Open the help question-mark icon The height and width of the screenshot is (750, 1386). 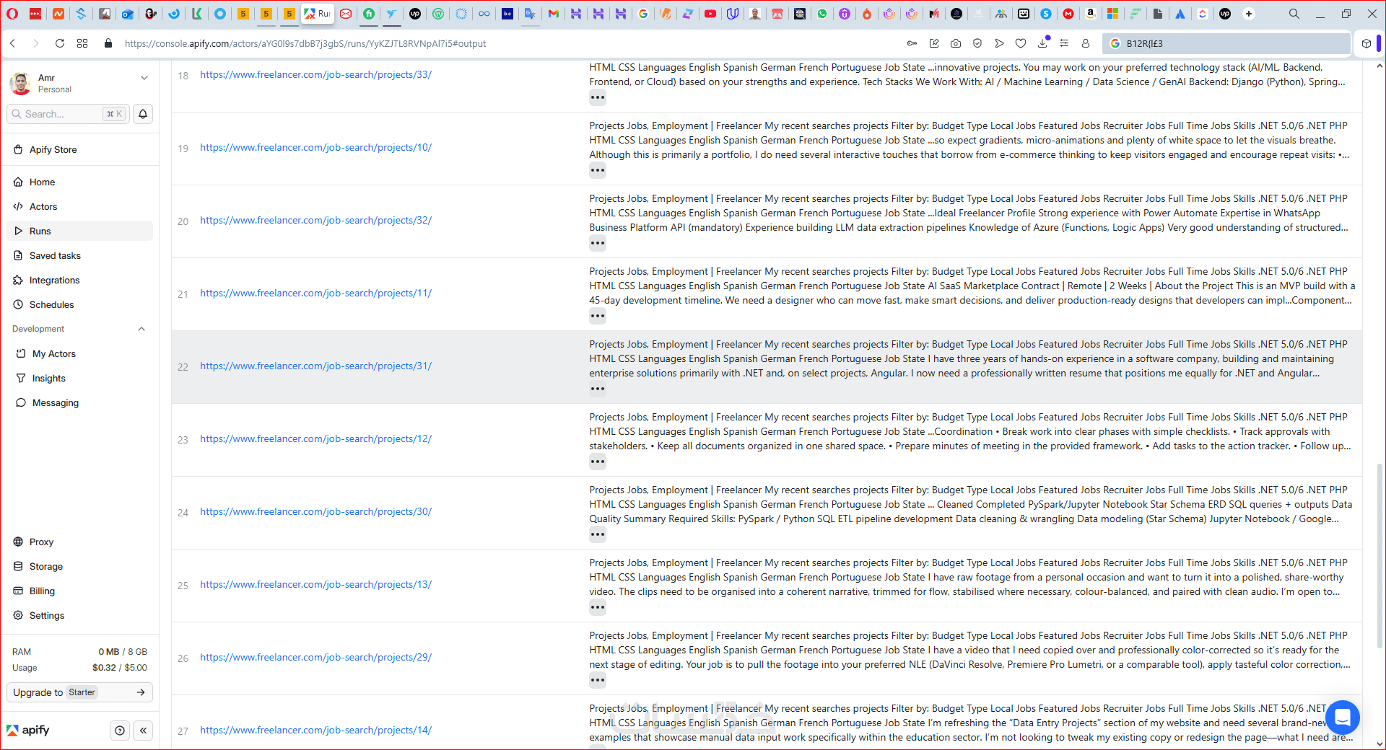pos(120,731)
